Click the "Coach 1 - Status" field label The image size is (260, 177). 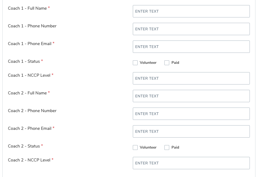pyautogui.click(x=24, y=61)
